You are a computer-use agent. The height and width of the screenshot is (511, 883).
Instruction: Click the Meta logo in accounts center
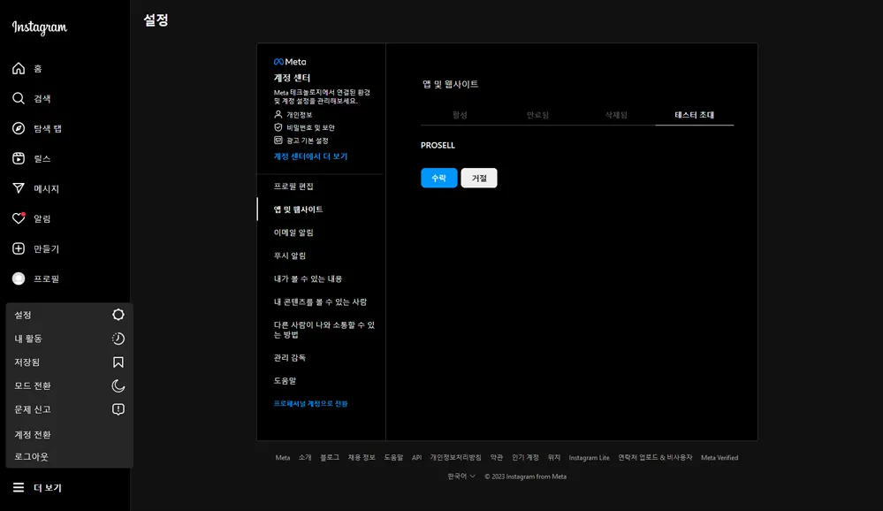pyautogui.click(x=290, y=62)
